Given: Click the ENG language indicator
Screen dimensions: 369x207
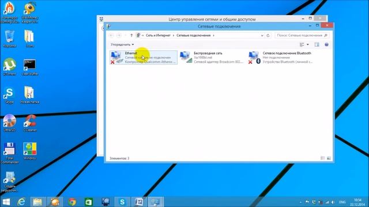Looking at the screenshot, I should click(x=342, y=202).
